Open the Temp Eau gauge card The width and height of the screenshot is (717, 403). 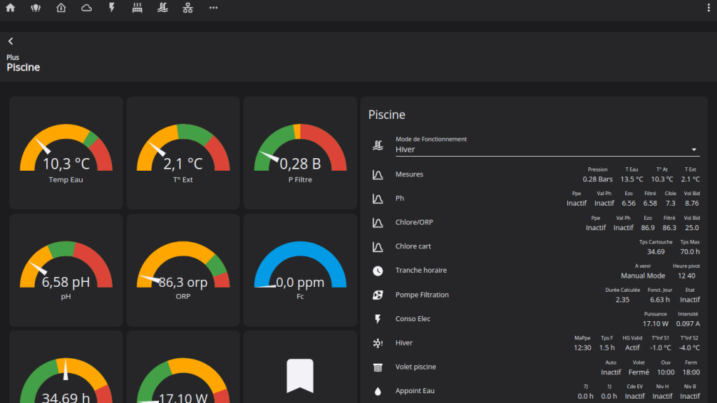[66, 153]
